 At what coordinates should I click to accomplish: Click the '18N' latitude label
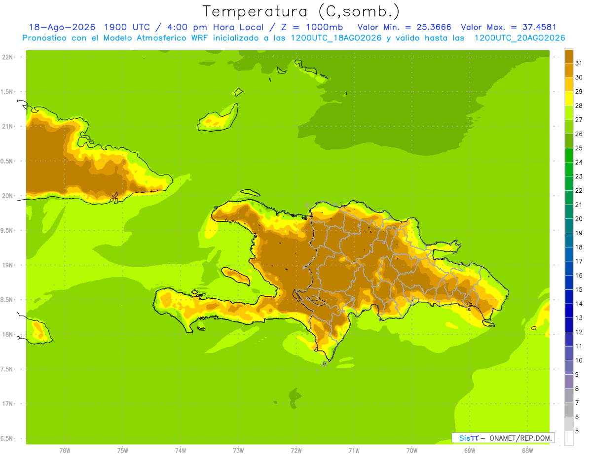[7, 334]
